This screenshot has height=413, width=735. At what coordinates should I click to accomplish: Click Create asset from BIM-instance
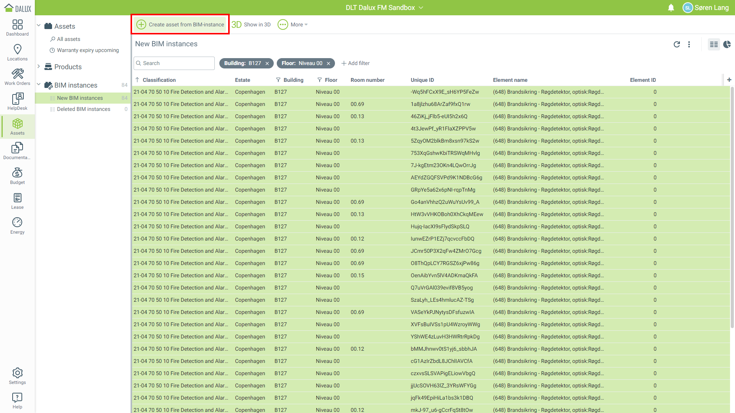pyautogui.click(x=180, y=24)
